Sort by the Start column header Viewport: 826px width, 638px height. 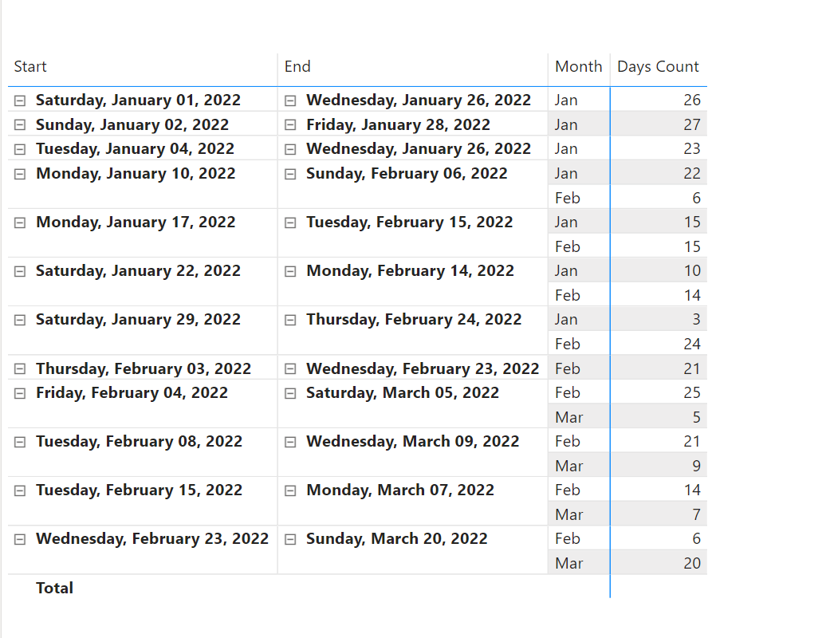coord(30,66)
